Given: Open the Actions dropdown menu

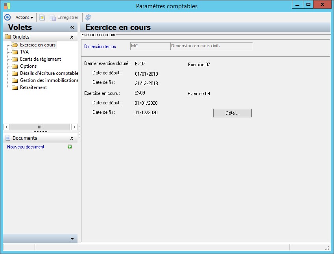Looking at the screenshot, I should click(x=24, y=17).
